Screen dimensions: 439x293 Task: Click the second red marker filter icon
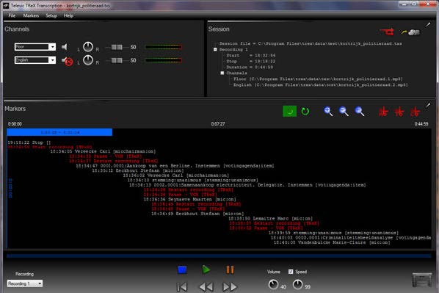click(x=399, y=112)
